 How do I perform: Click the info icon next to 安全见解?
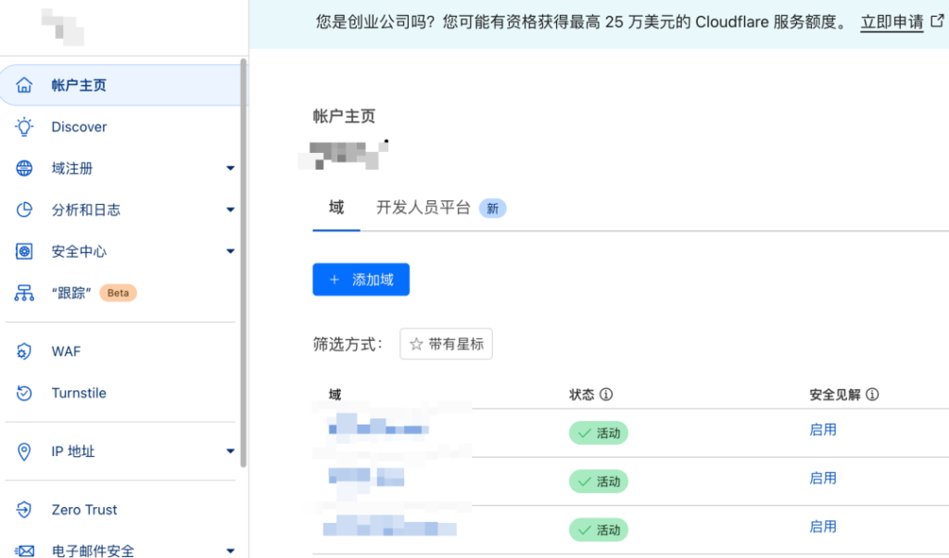872,395
